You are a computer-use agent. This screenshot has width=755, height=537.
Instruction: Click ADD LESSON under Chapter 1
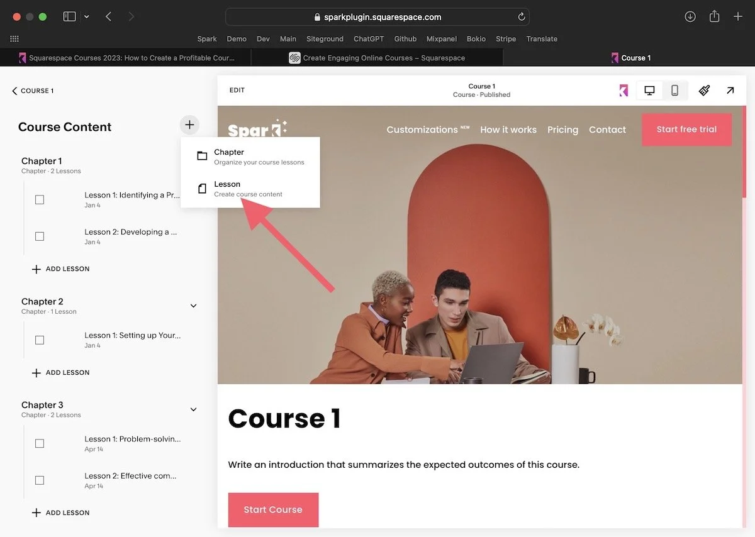click(60, 268)
